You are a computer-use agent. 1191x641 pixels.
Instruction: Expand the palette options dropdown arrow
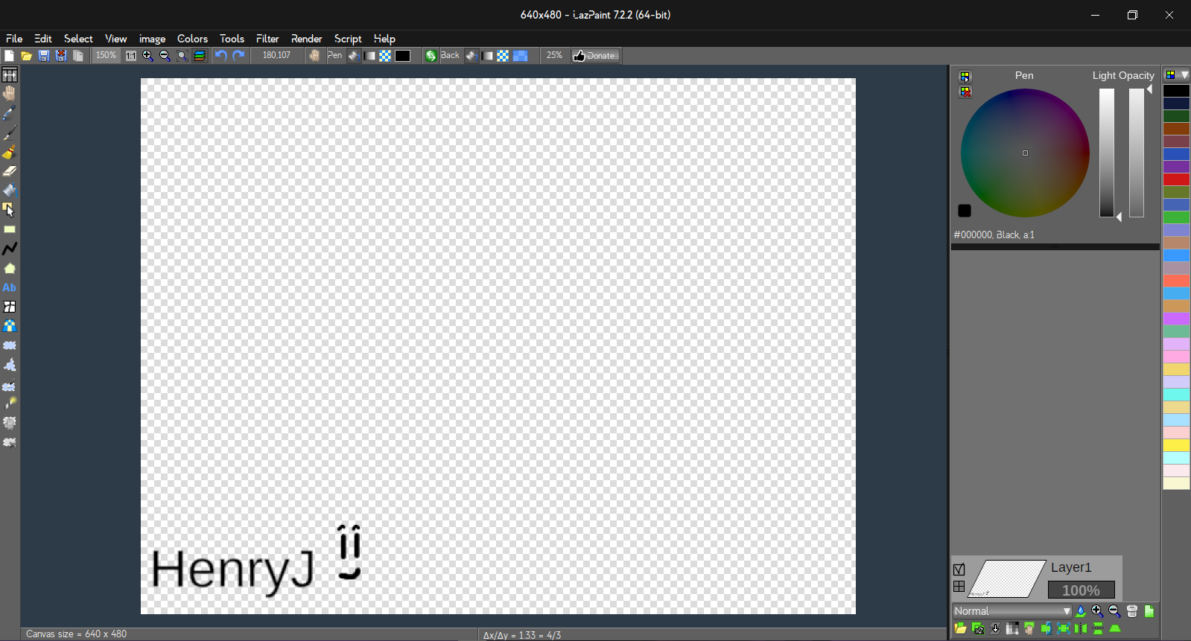coord(1184,75)
